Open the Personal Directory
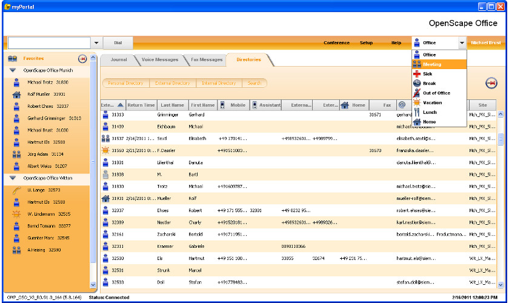This screenshot has width=509, height=303. (125, 83)
